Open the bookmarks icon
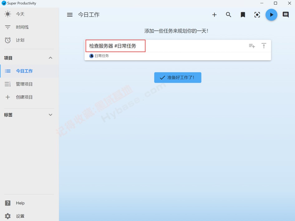This screenshot has height=221, width=295. click(243, 15)
